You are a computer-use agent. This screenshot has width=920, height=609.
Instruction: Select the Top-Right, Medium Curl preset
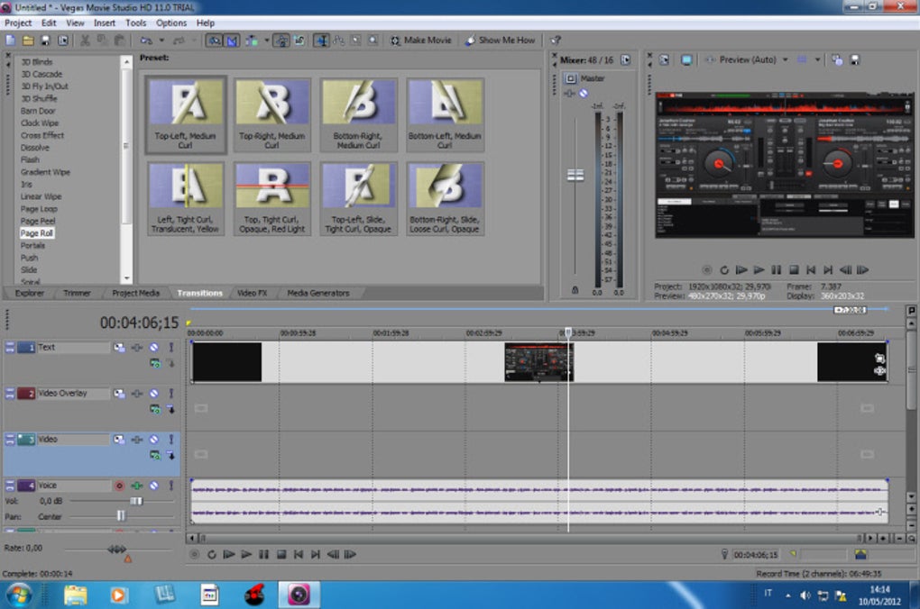[271, 114]
